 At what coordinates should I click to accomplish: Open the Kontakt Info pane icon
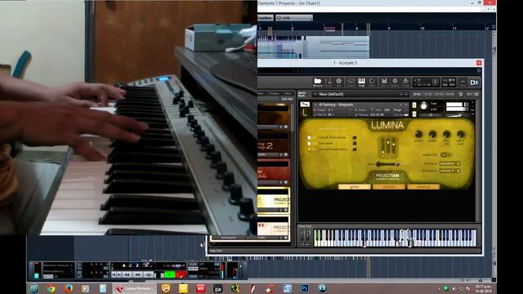click(339, 82)
